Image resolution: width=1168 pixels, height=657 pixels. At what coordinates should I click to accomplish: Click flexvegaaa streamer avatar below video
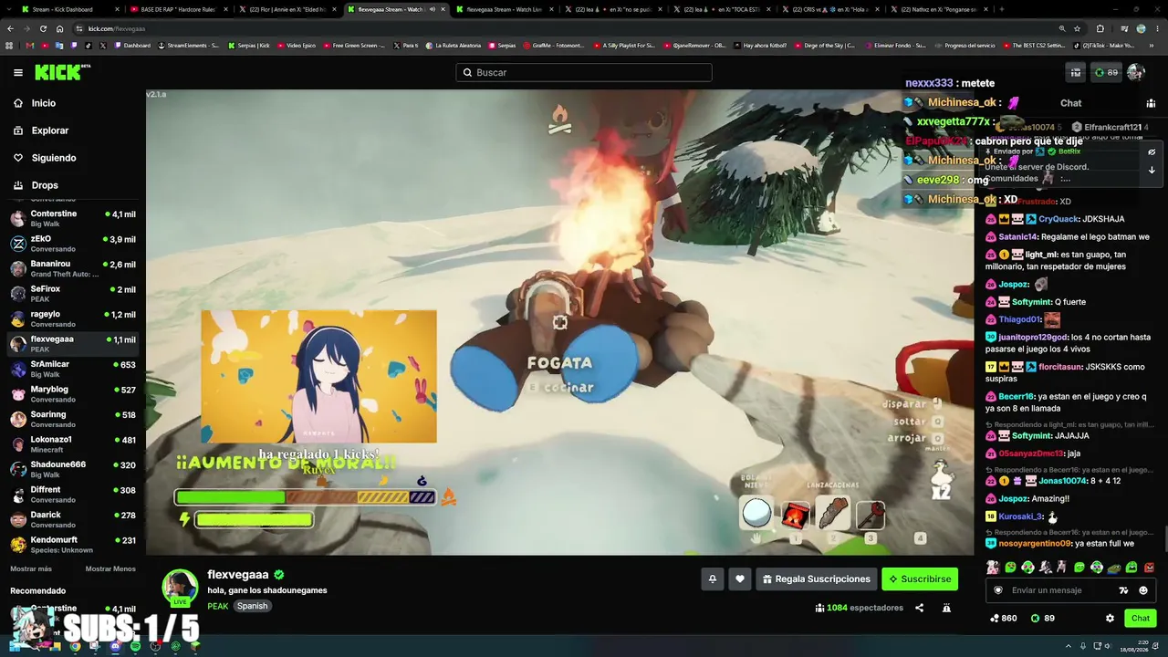pos(180,588)
